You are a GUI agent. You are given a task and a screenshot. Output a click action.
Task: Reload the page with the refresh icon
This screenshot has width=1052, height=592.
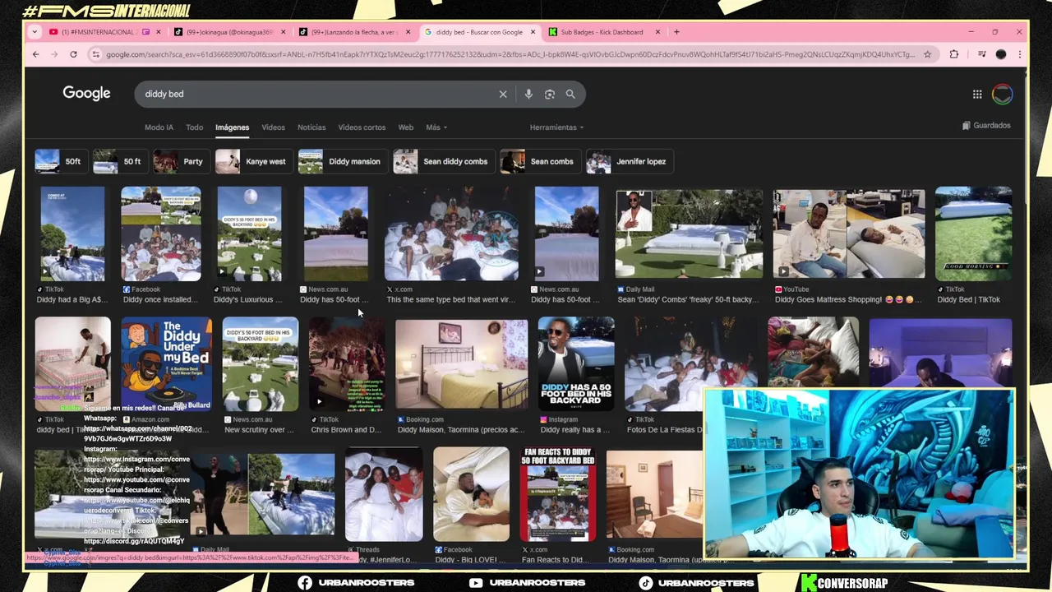[73, 54]
